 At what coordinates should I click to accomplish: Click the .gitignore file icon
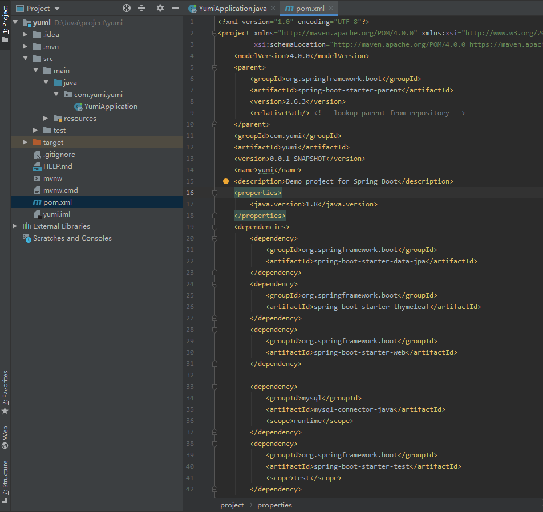(37, 155)
